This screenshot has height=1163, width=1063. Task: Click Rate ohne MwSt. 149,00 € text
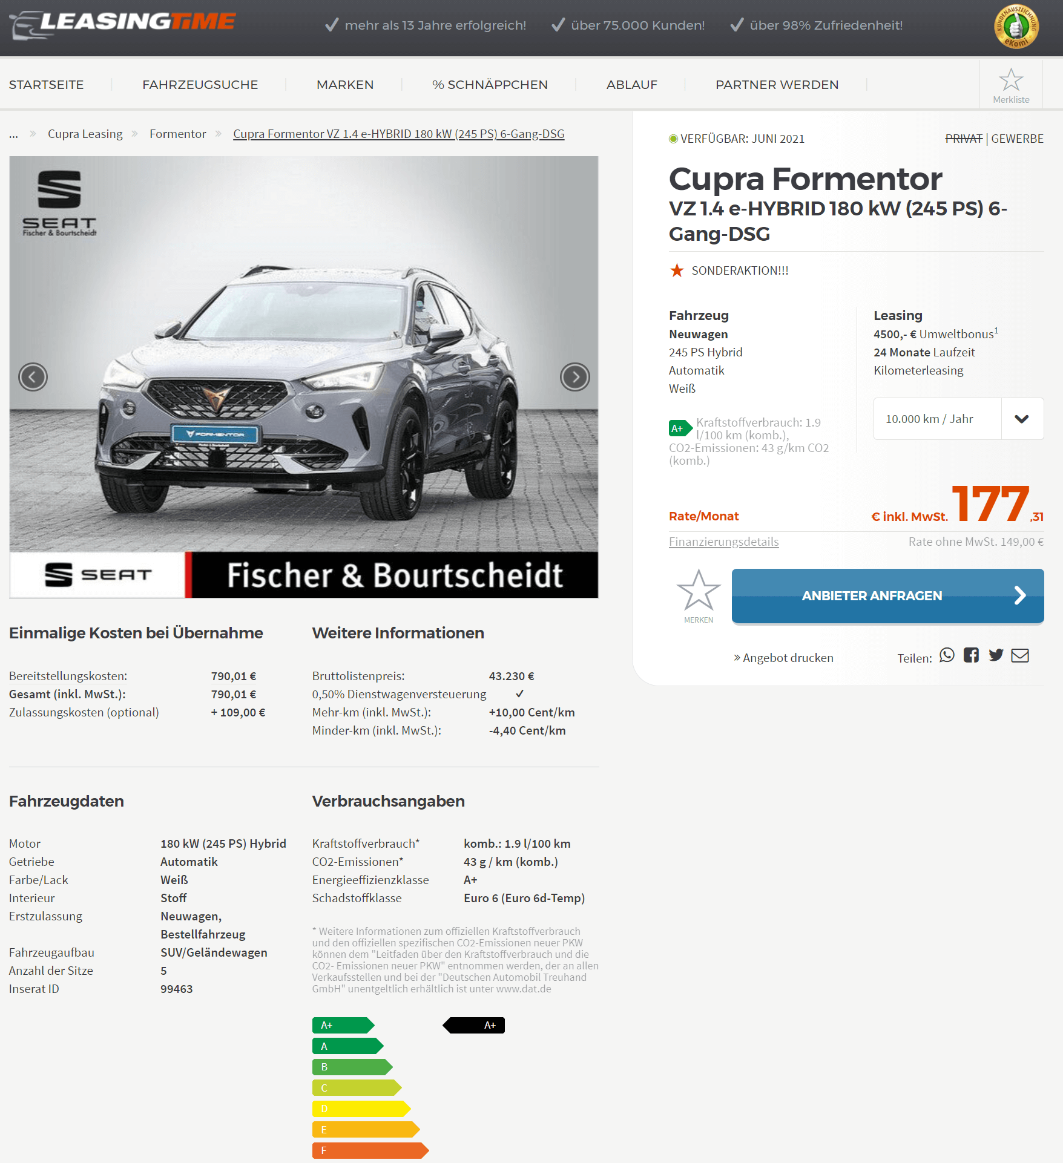click(976, 542)
